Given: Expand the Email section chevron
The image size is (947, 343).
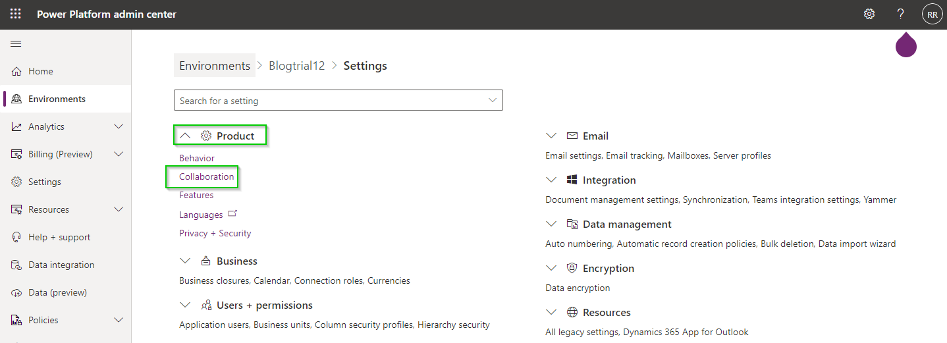Looking at the screenshot, I should pyautogui.click(x=552, y=136).
